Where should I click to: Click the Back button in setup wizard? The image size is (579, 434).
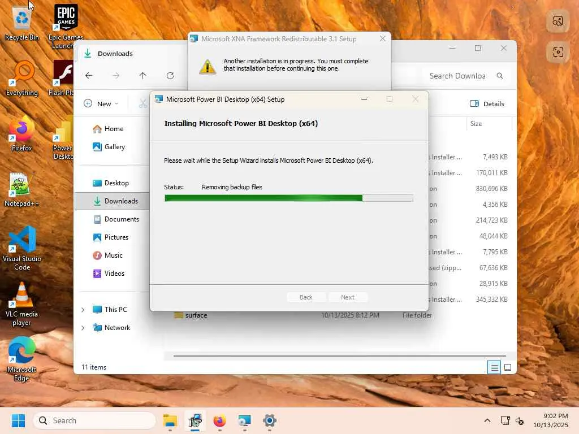306,297
